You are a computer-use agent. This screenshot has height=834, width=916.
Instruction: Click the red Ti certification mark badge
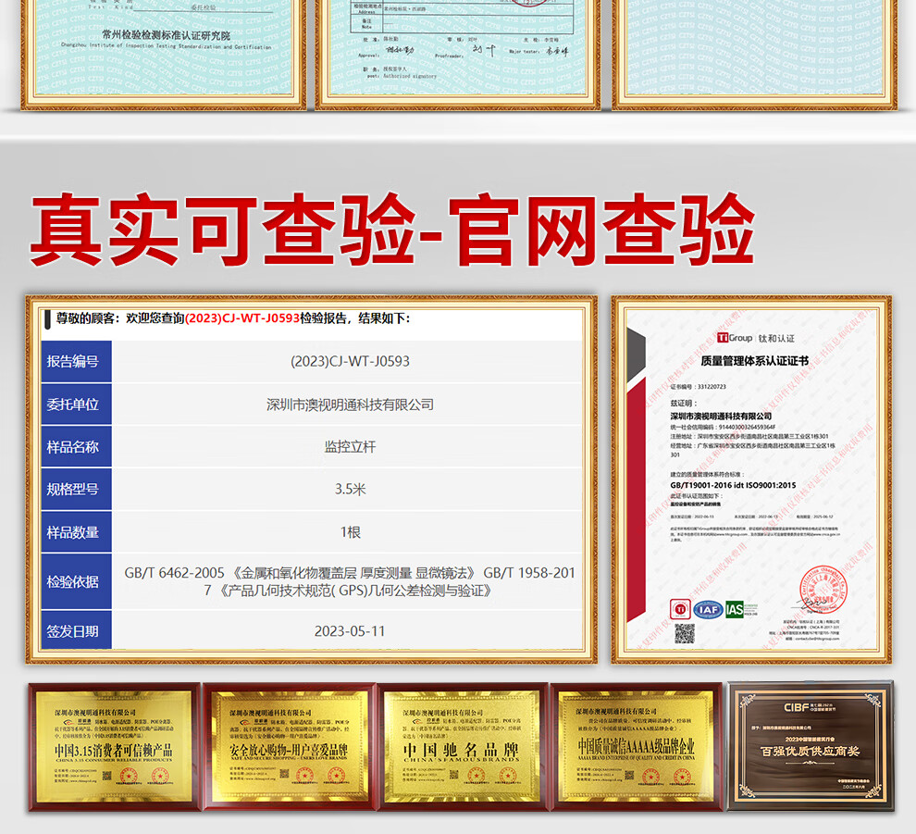(681, 608)
